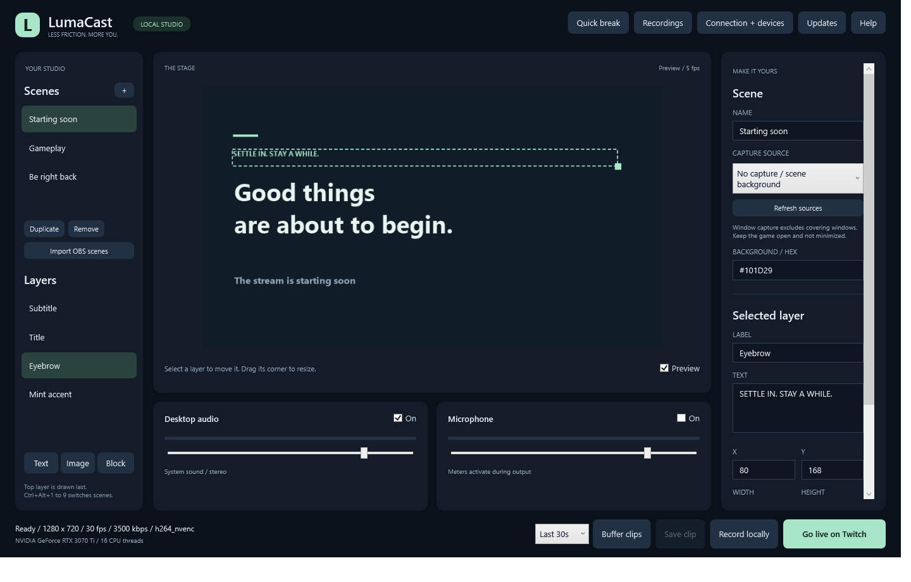Switch to the Gameplay scene

click(x=79, y=148)
